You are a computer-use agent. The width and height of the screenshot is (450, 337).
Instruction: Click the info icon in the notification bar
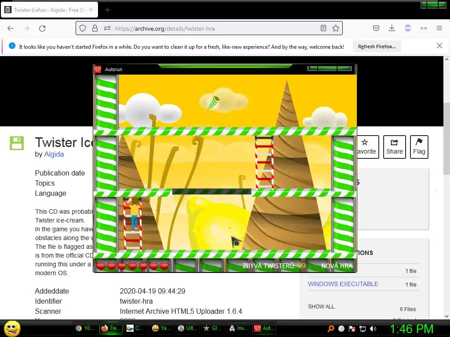point(12,46)
